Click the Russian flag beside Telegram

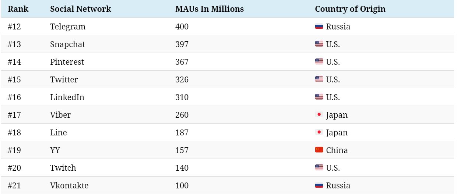click(319, 26)
